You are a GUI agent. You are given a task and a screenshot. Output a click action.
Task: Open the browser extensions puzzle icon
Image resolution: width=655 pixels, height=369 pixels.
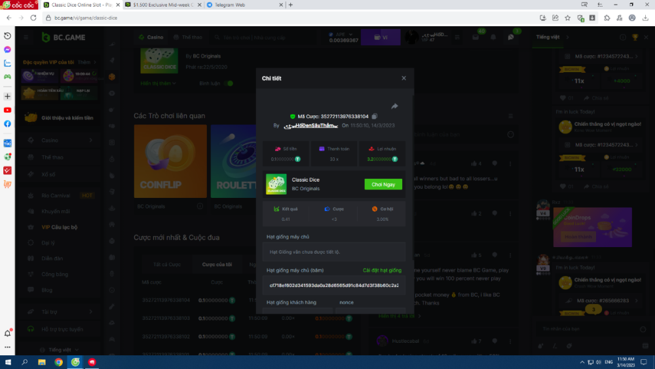(x=607, y=18)
